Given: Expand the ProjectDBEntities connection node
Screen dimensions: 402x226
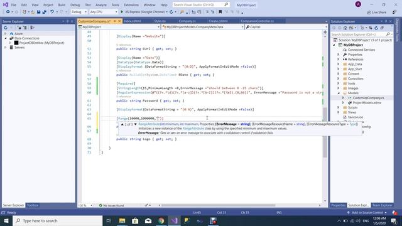Looking at the screenshot, I should 10,43.
